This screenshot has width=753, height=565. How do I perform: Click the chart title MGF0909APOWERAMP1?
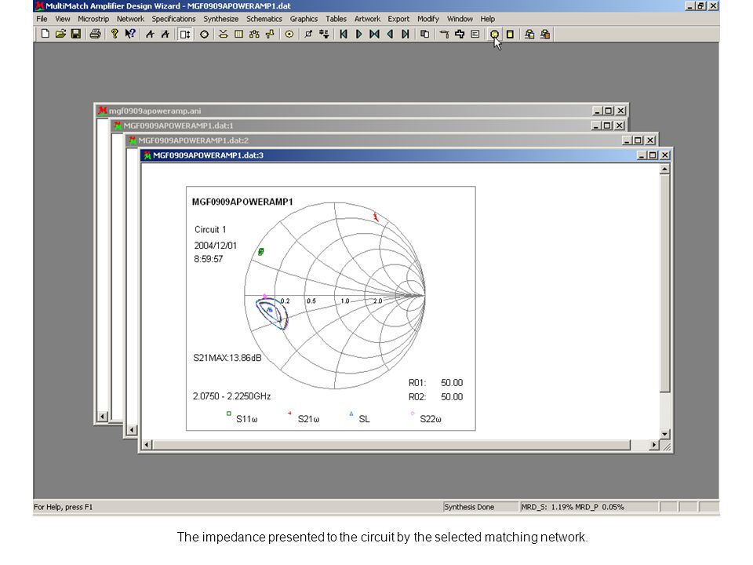click(242, 202)
